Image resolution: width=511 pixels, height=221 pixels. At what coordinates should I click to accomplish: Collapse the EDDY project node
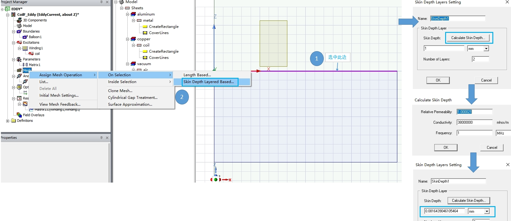click(2, 9)
